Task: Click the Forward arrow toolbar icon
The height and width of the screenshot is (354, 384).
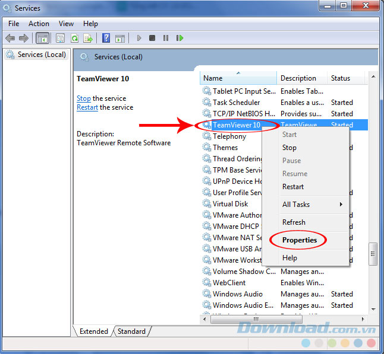Action: pos(24,38)
